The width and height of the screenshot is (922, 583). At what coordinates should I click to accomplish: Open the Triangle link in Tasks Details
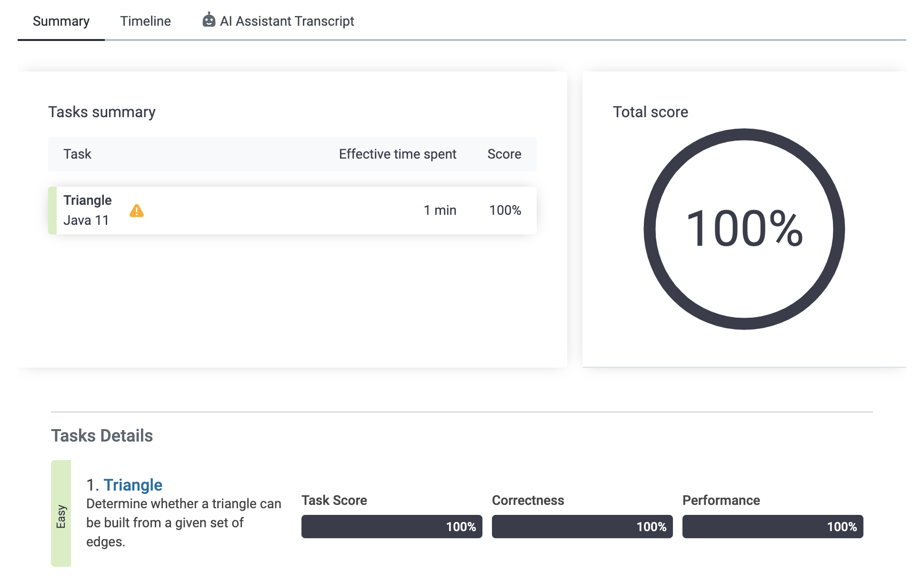tap(133, 484)
